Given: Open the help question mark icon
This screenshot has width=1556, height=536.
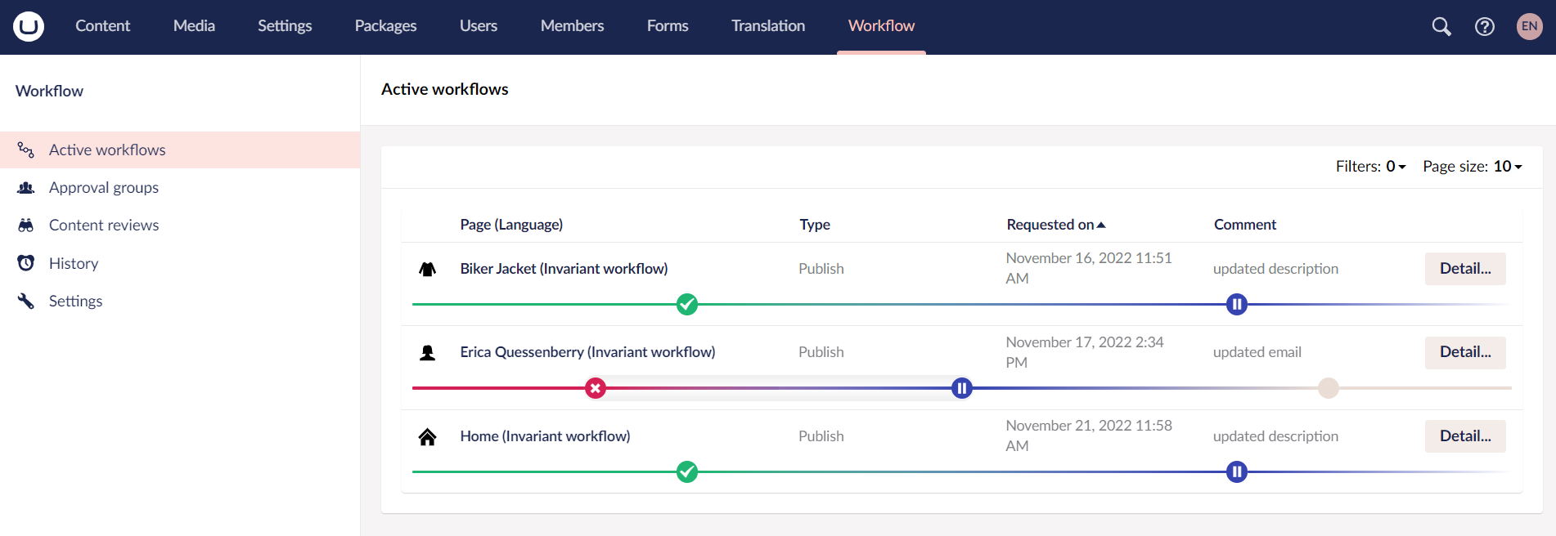Looking at the screenshot, I should coord(1485,26).
